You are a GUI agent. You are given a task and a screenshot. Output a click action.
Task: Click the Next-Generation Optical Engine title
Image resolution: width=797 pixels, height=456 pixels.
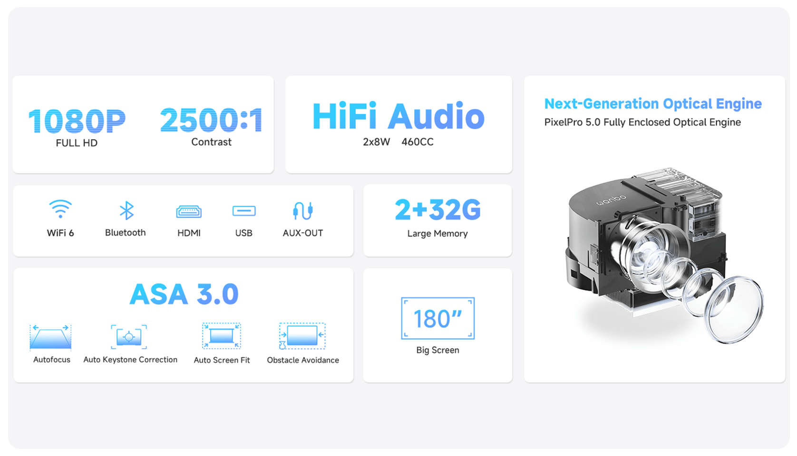[x=653, y=104]
